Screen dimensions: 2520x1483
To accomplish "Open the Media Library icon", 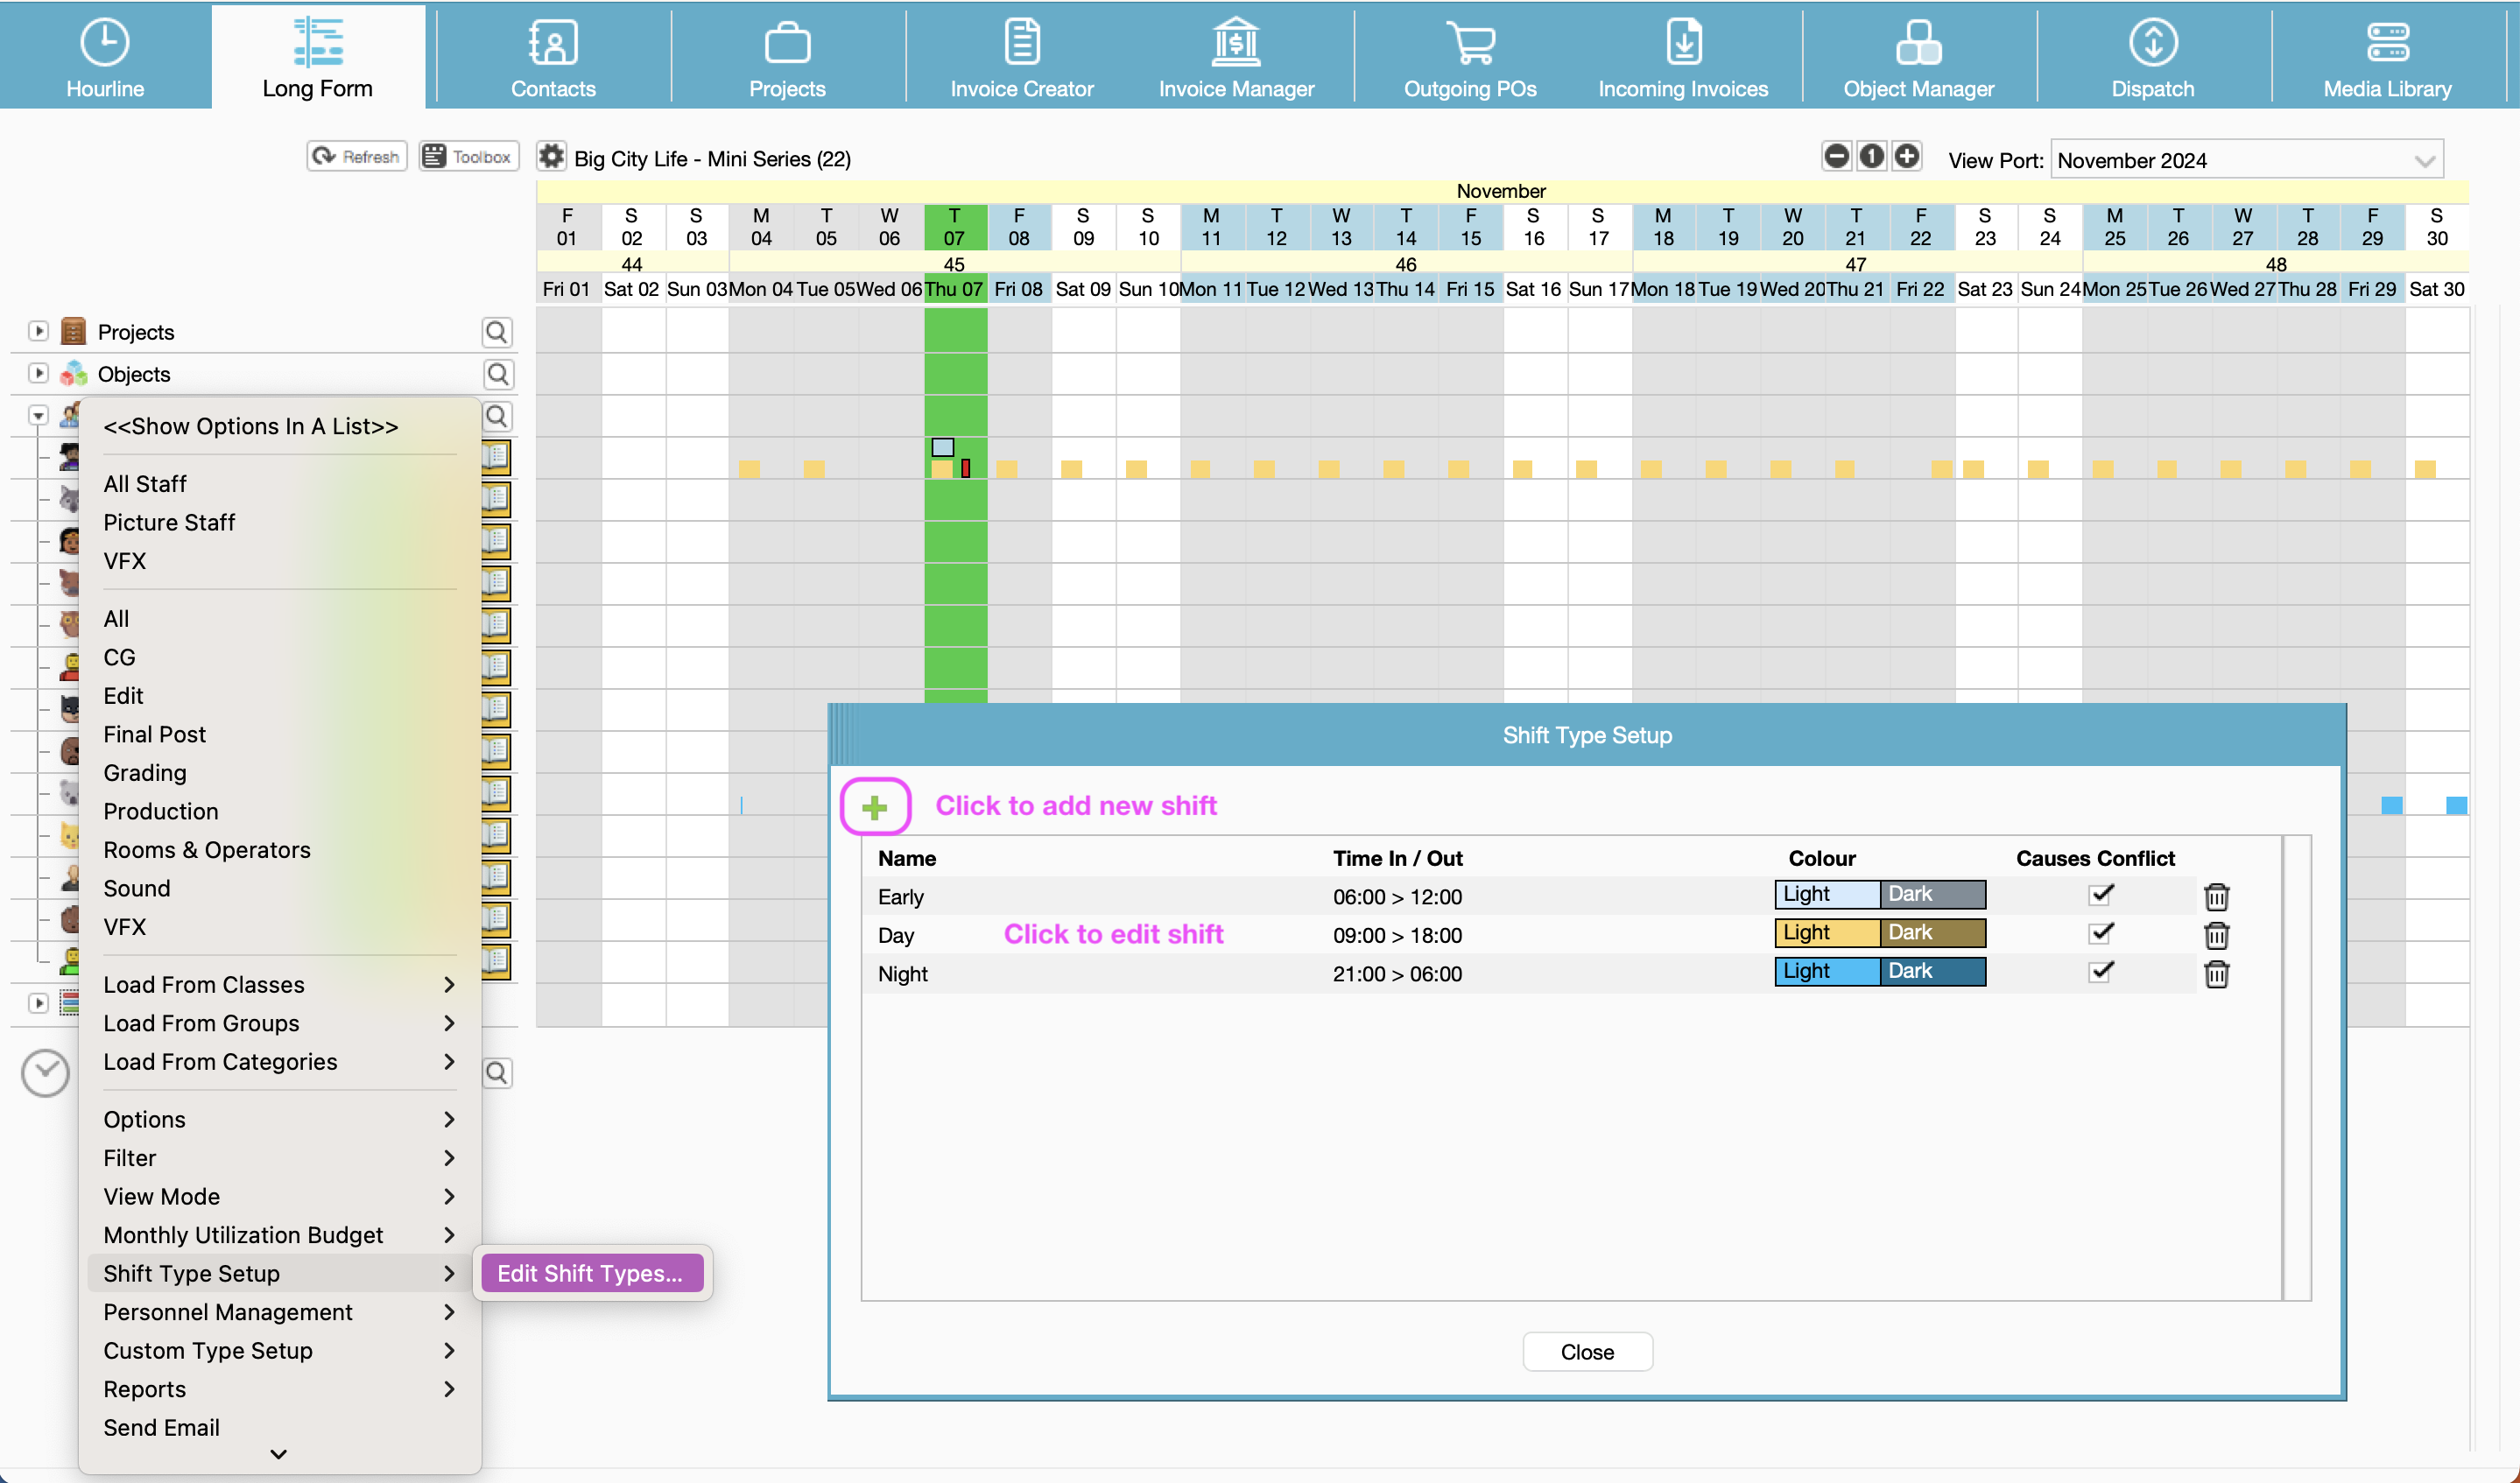I will pos(2386,43).
